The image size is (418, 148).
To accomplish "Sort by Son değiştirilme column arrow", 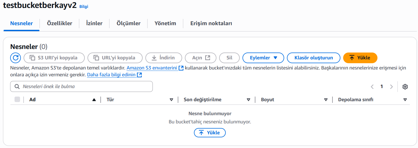I will pos(248,100).
